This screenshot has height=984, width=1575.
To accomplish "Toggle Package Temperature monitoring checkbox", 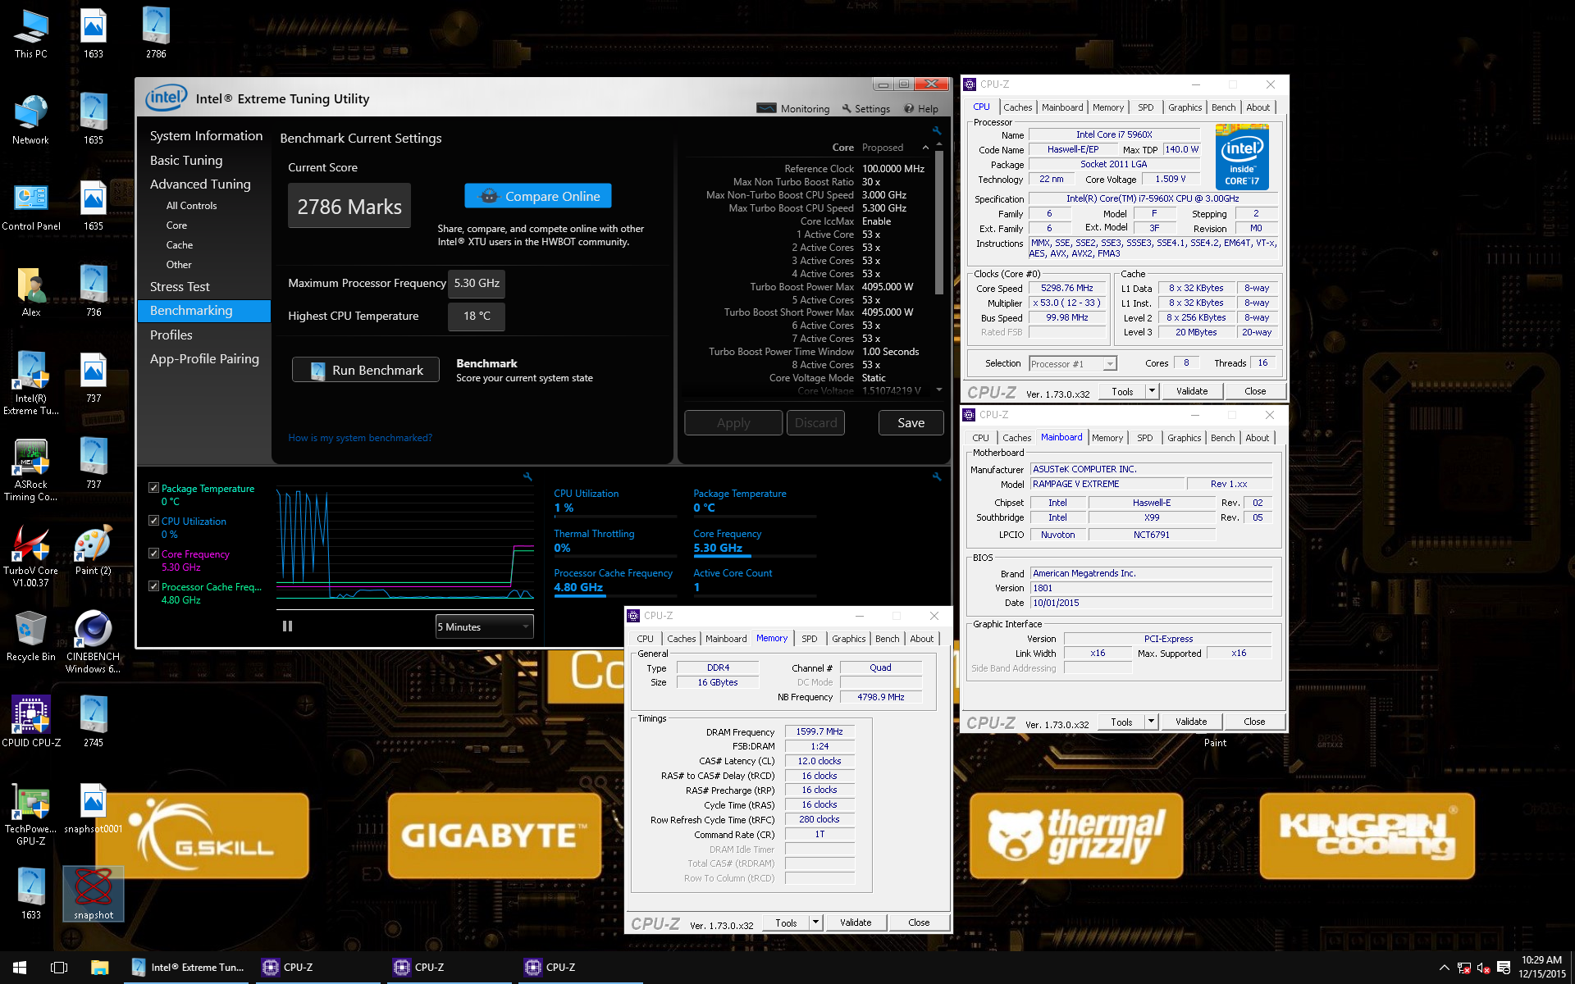I will click(x=153, y=488).
